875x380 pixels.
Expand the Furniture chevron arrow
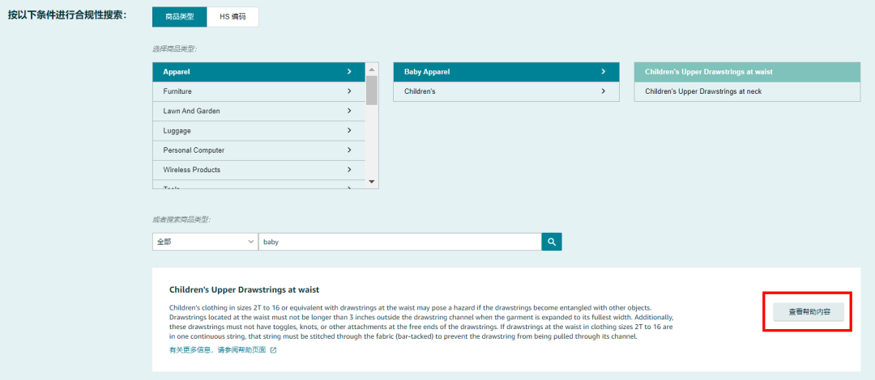pos(349,91)
